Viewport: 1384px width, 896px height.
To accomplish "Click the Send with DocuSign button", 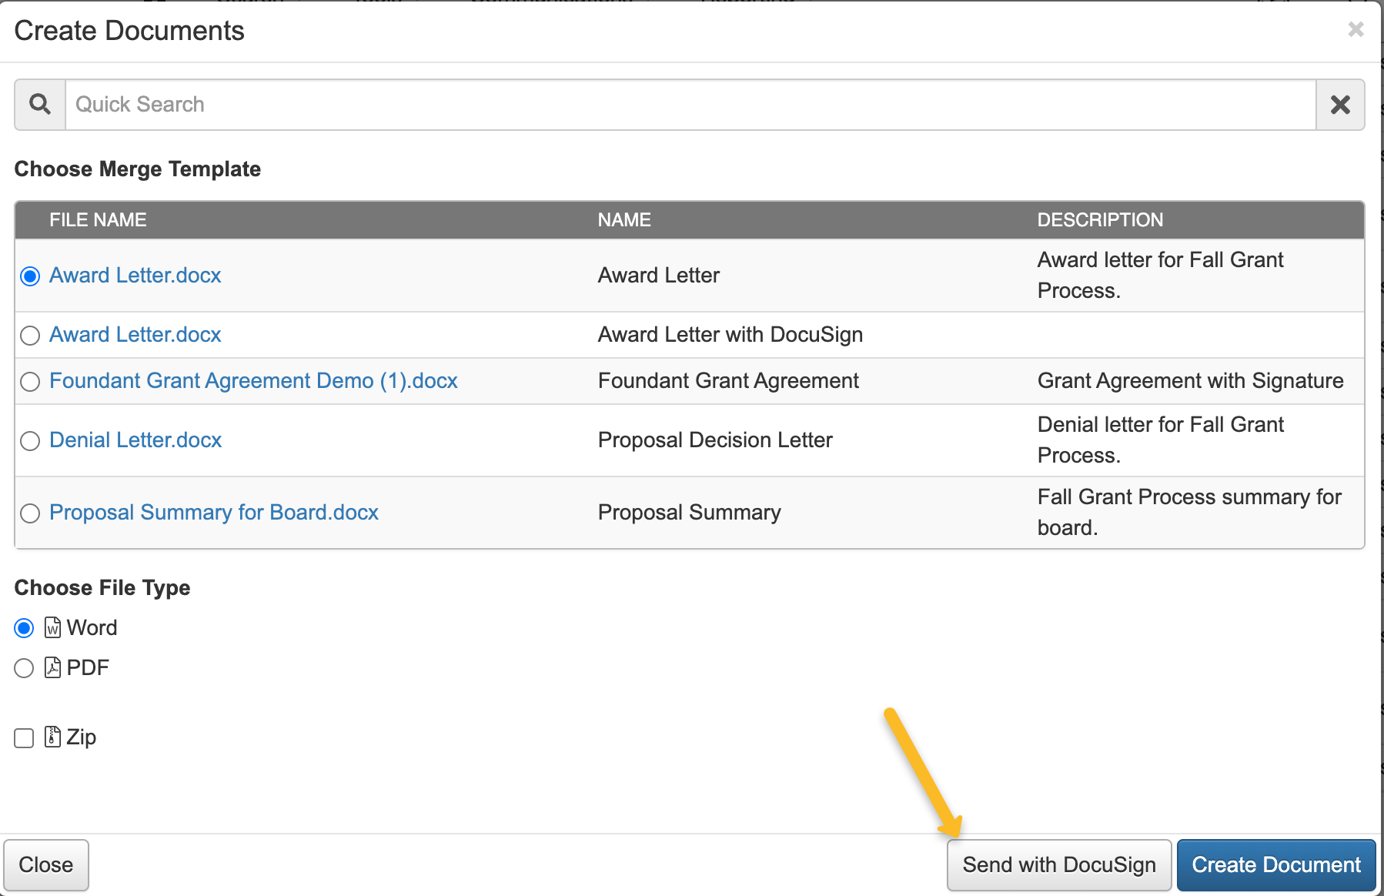I will point(1058,864).
